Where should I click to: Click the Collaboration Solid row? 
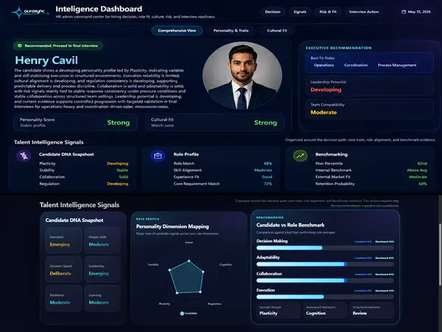84,177
